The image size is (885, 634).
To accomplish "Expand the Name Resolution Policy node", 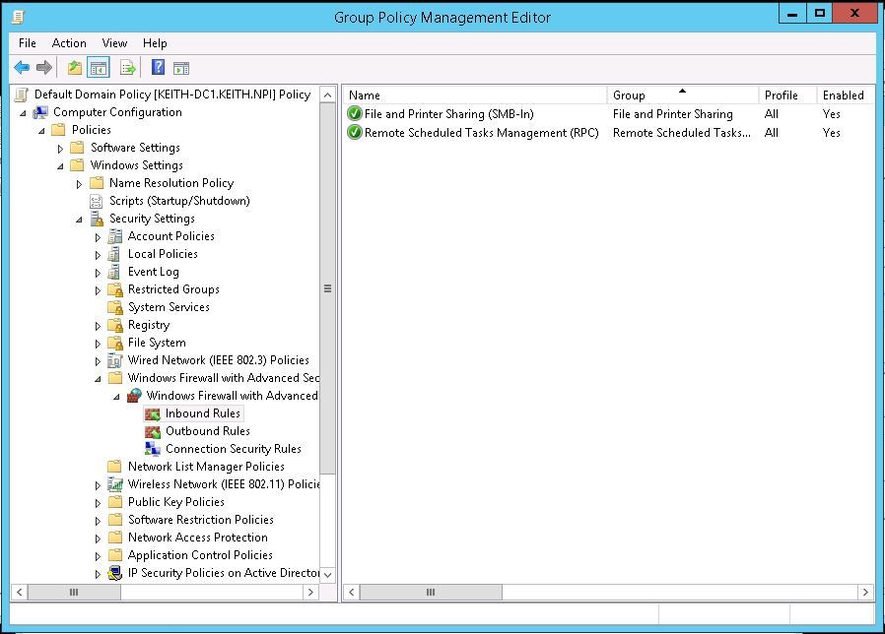I will (x=79, y=184).
